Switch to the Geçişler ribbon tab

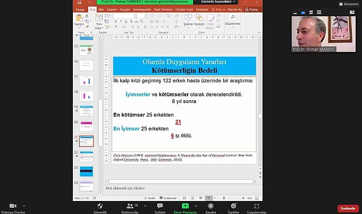point(125,10)
